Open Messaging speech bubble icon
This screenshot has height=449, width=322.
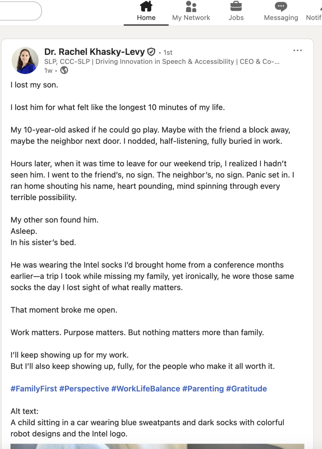point(281,7)
